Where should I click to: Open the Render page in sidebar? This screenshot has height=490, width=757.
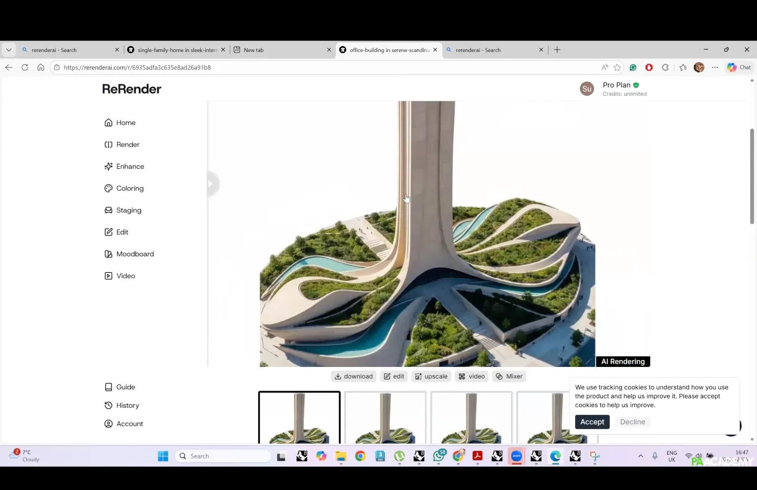127,145
